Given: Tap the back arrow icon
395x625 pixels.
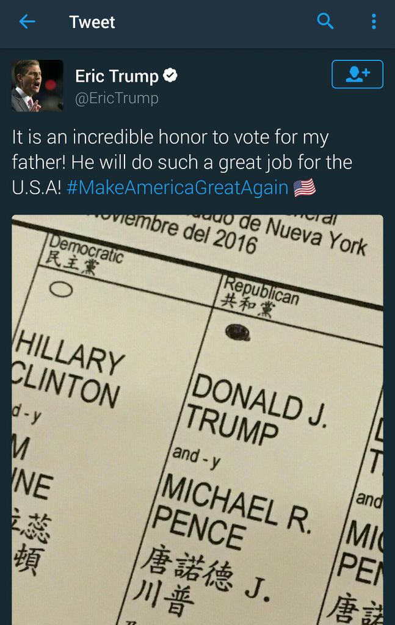Looking at the screenshot, I should (x=27, y=22).
